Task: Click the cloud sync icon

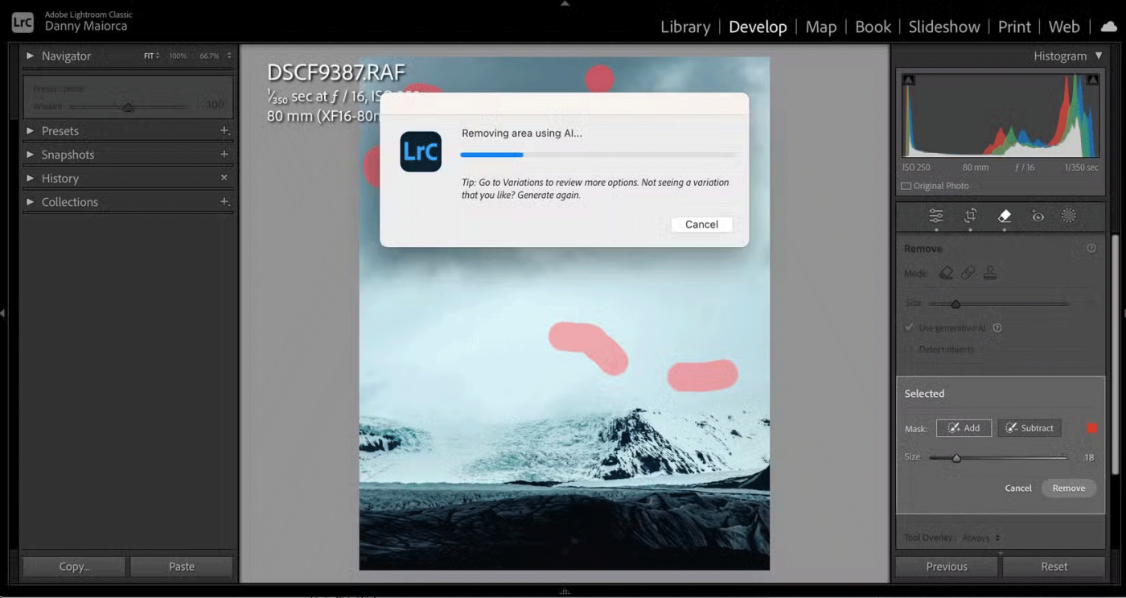Action: [1109, 27]
